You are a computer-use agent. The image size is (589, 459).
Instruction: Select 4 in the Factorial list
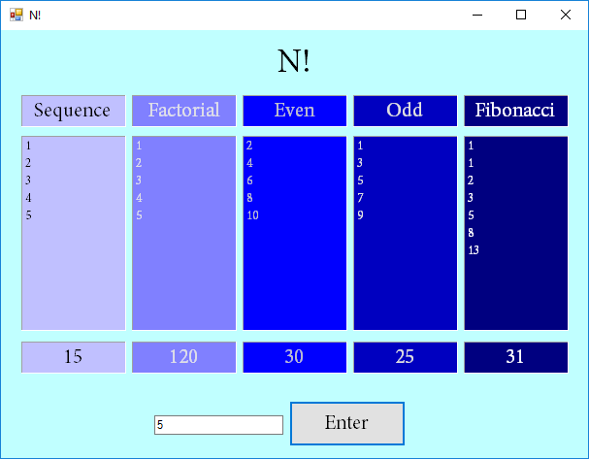(x=140, y=198)
